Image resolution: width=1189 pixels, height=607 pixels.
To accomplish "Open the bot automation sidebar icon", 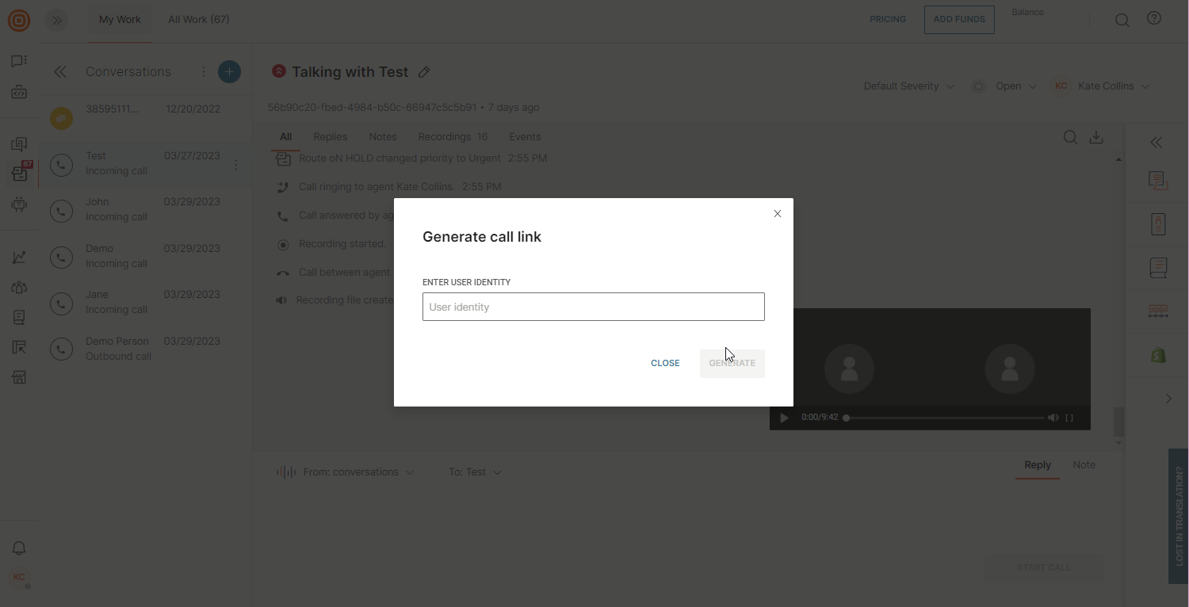I will (x=19, y=204).
